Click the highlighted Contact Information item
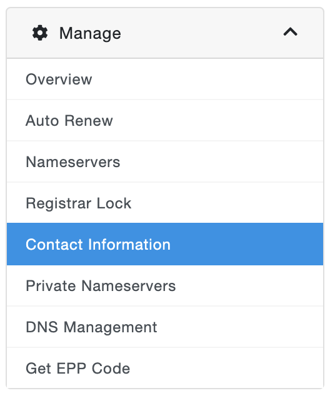This screenshot has height=393, width=330. pyautogui.click(x=165, y=244)
